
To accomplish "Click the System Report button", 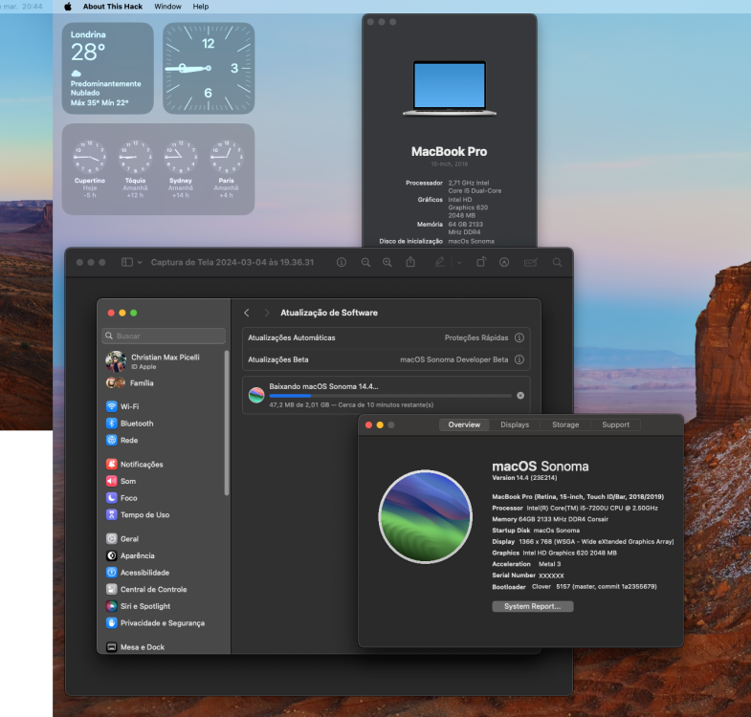I will click(533, 606).
